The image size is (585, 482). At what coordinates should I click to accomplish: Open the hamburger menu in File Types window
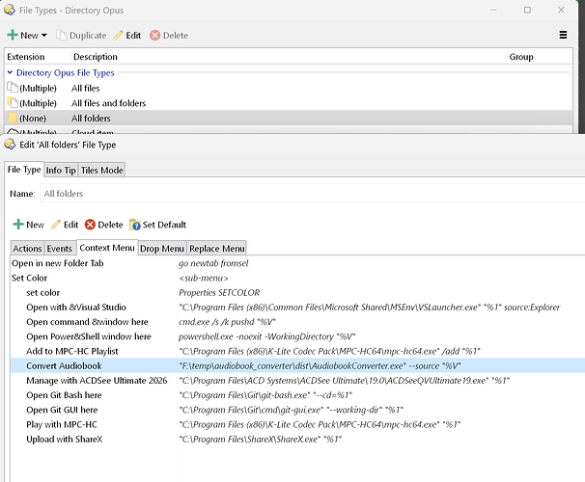(563, 35)
